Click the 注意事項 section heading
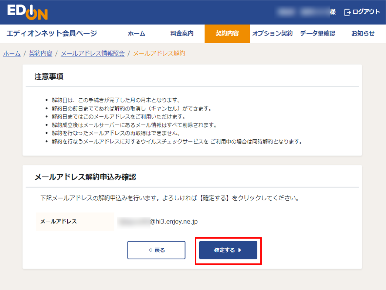386x290 pixels. point(49,76)
